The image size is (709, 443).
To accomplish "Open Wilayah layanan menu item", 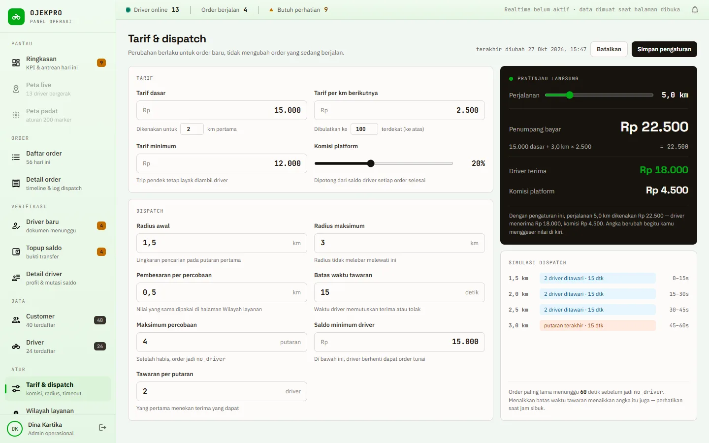I will click(58, 410).
